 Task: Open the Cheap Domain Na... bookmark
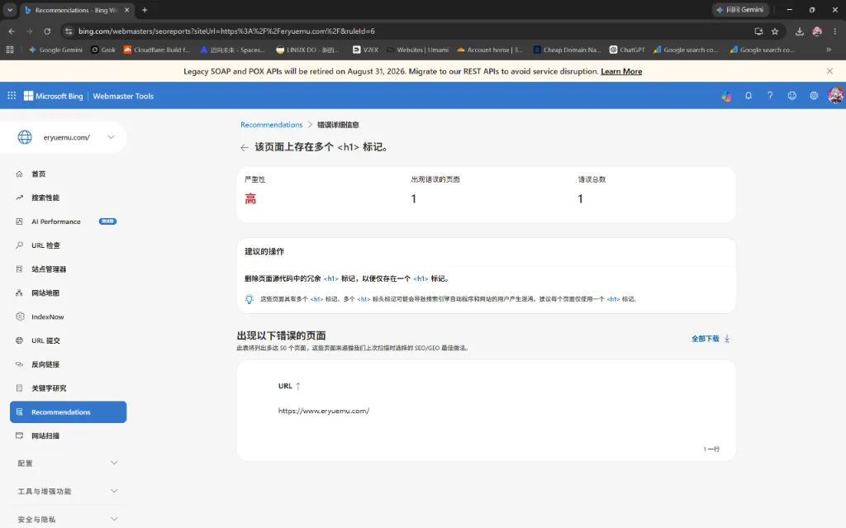pos(567,50)
